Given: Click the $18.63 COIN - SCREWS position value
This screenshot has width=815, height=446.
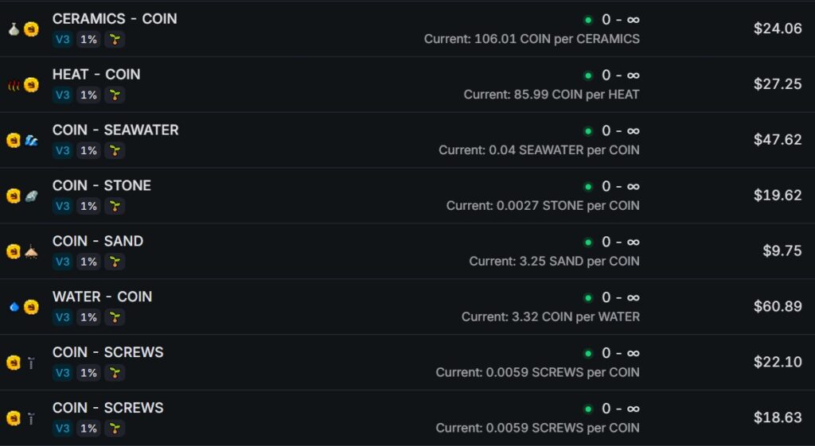Looking at the screenshot, I should pos(778,418).
